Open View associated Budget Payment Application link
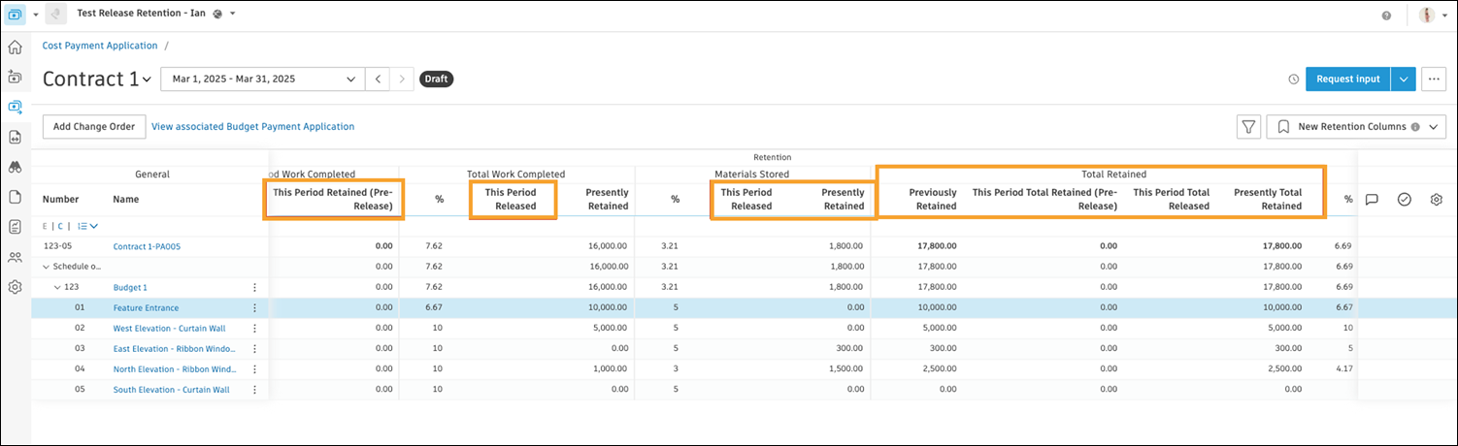 coord(252,127)
